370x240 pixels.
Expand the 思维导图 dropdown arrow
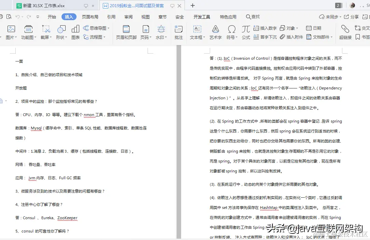(109, 28)
